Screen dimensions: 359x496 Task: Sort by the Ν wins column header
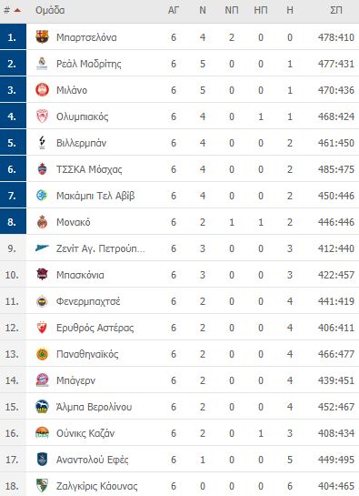(203, 10)
